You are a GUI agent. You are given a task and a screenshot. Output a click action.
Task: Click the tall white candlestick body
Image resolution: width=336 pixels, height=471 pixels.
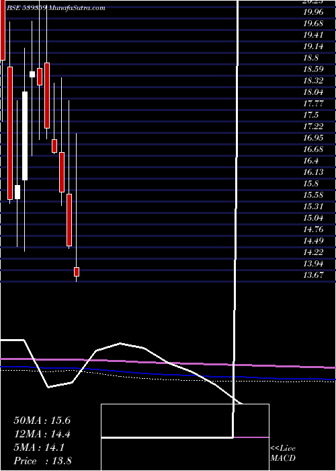click(25, 136)
